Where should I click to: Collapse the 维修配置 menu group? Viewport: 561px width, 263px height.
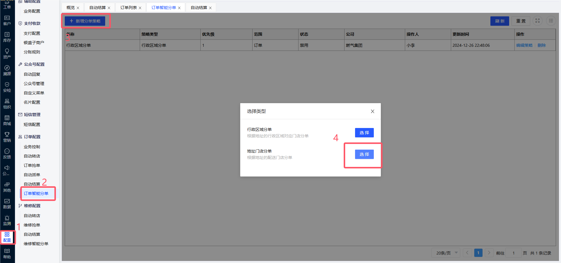(x=32, y=206)
